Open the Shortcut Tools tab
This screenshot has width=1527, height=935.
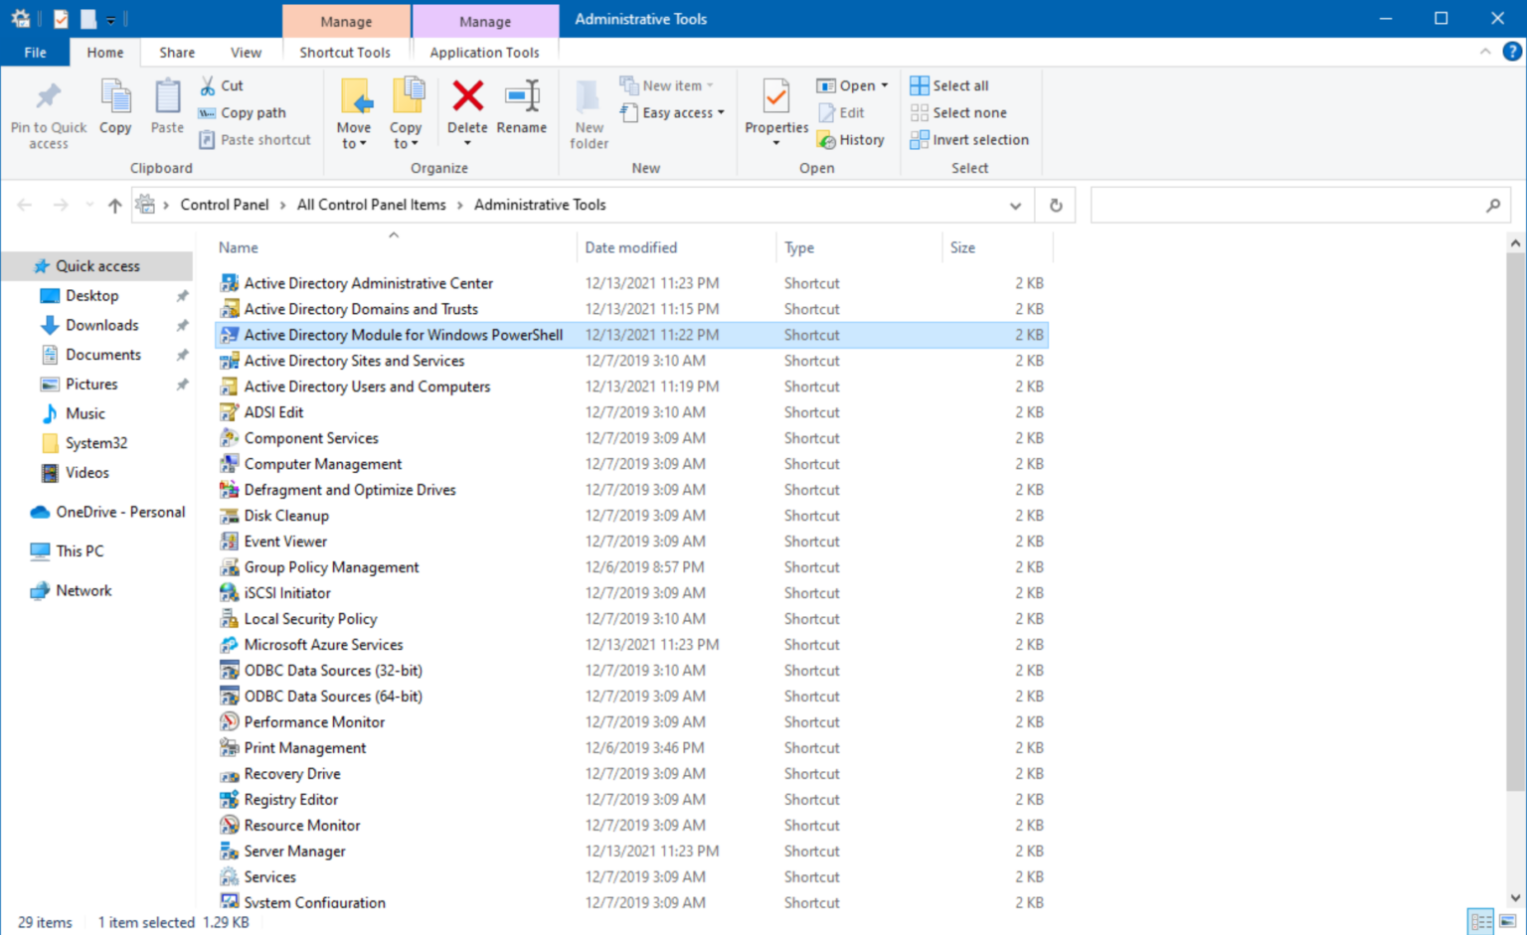(x=345, y=52)
